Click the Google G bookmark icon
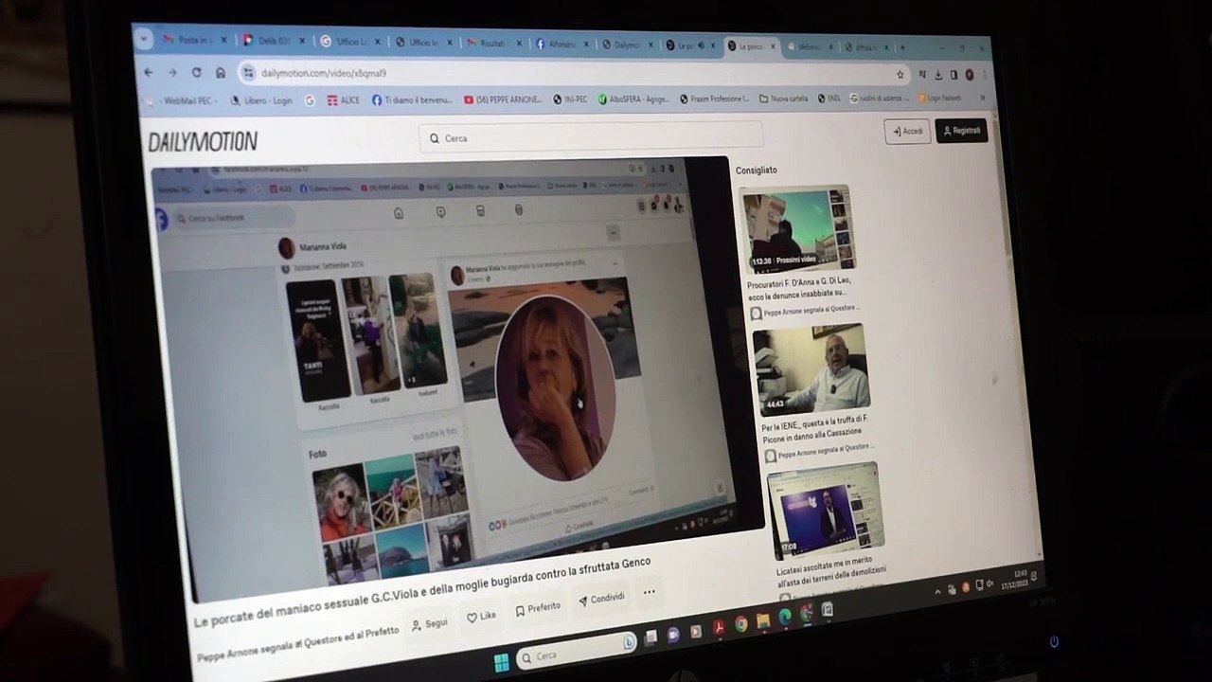1212x682 pixels. (310, 99)
